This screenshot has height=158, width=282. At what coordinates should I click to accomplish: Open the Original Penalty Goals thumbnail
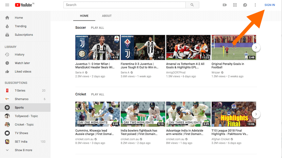point(234,47)
